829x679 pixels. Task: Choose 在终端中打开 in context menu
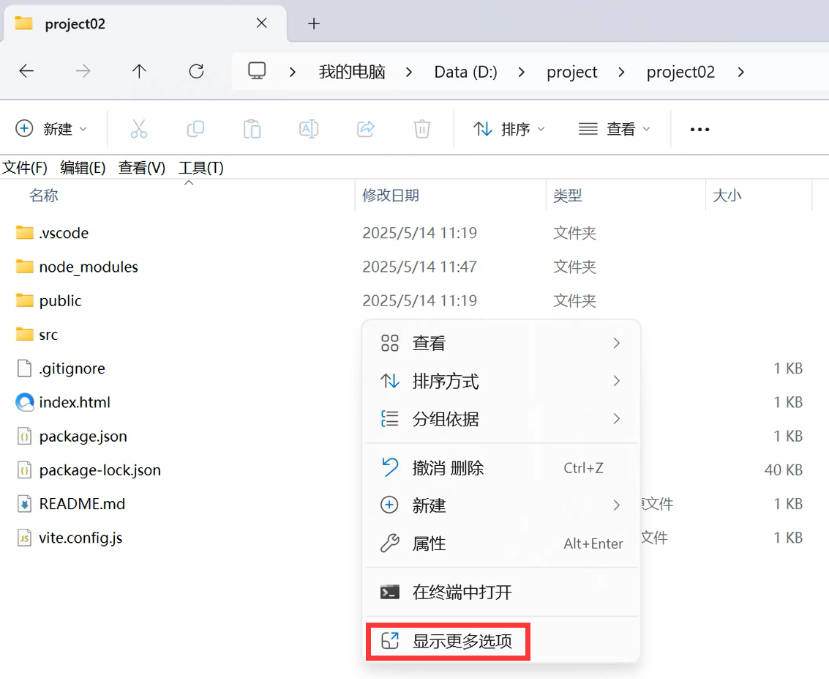[502, 593]
